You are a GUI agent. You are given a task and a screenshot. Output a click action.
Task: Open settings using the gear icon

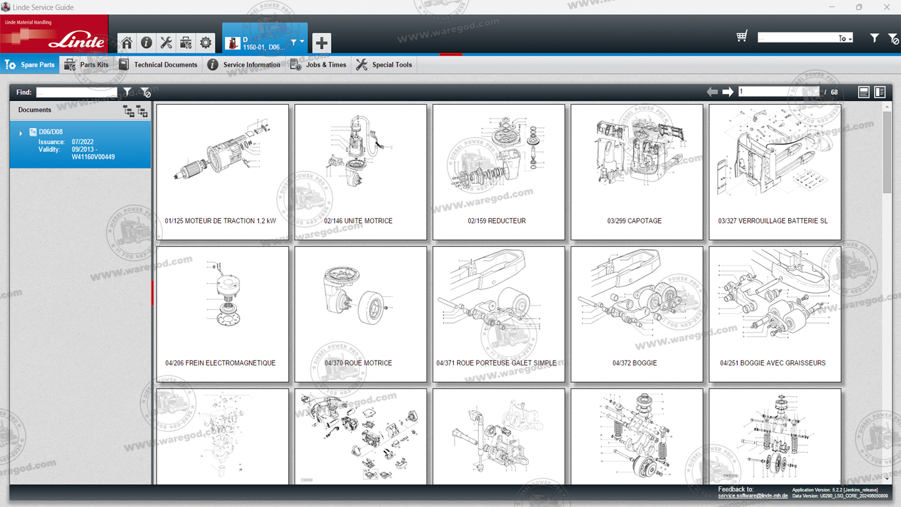coord(205,43)
